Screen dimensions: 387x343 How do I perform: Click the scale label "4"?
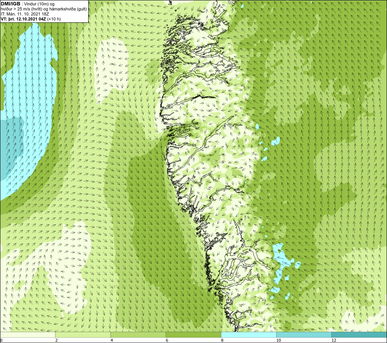pyautogui.click(x=112, y=340)
